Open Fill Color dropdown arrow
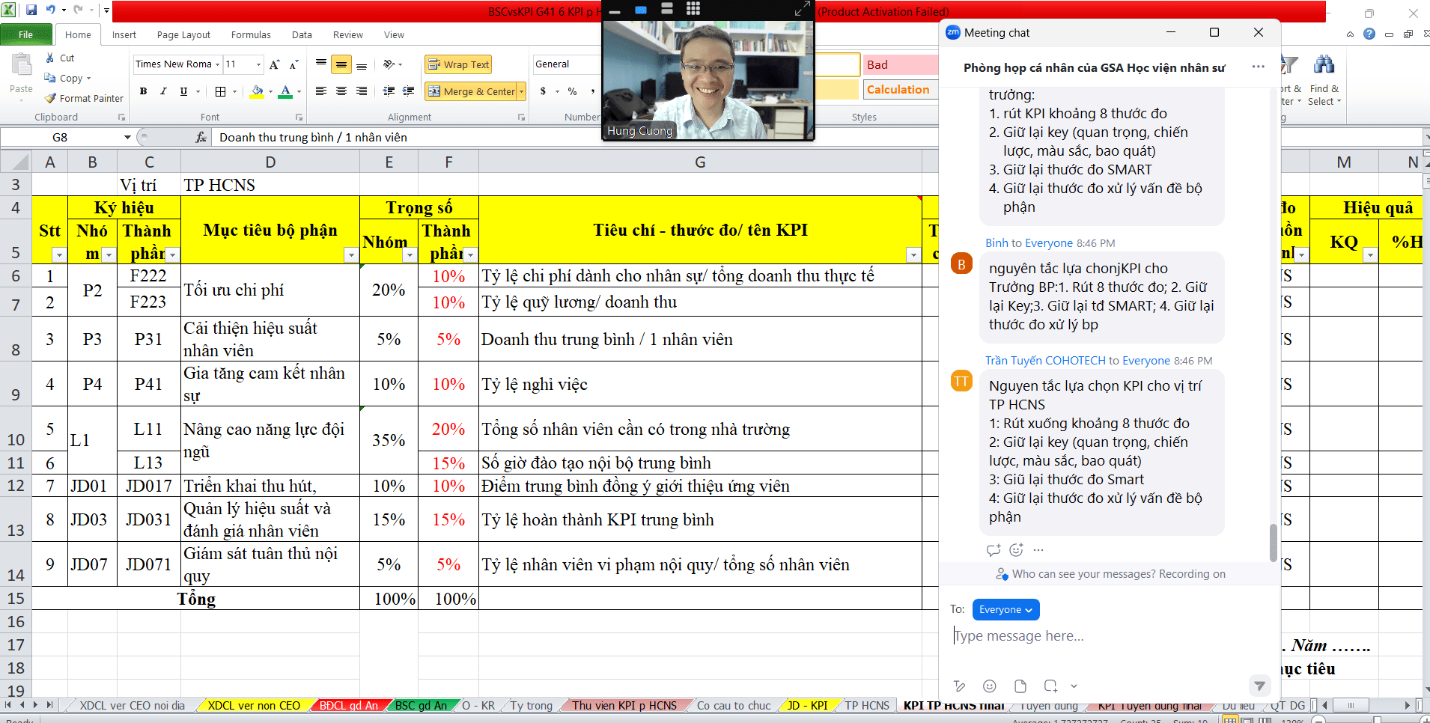This screenshot has height=723, width=1430. [270, 91]
